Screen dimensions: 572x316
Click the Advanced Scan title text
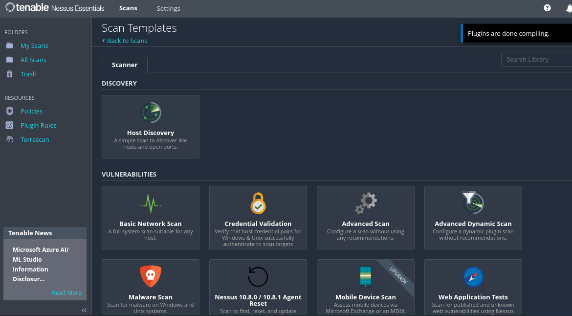tap(366, 224)
